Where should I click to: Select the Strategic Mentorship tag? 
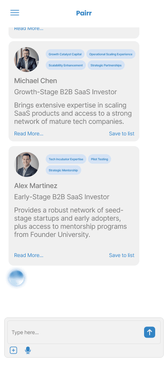pos(63,170)
